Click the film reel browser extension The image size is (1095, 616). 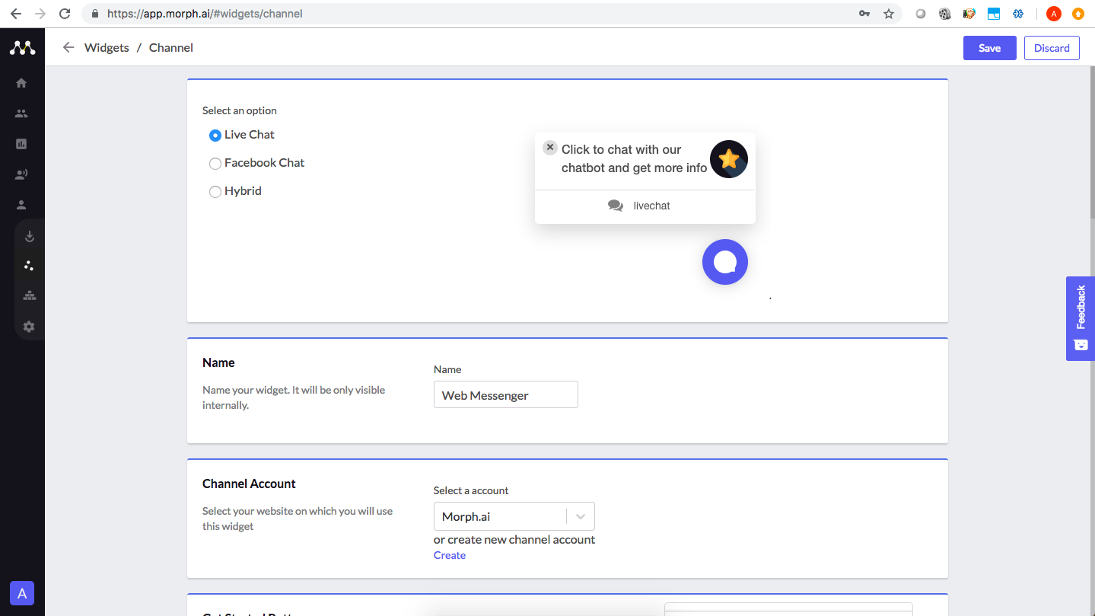tap(945, 14)
